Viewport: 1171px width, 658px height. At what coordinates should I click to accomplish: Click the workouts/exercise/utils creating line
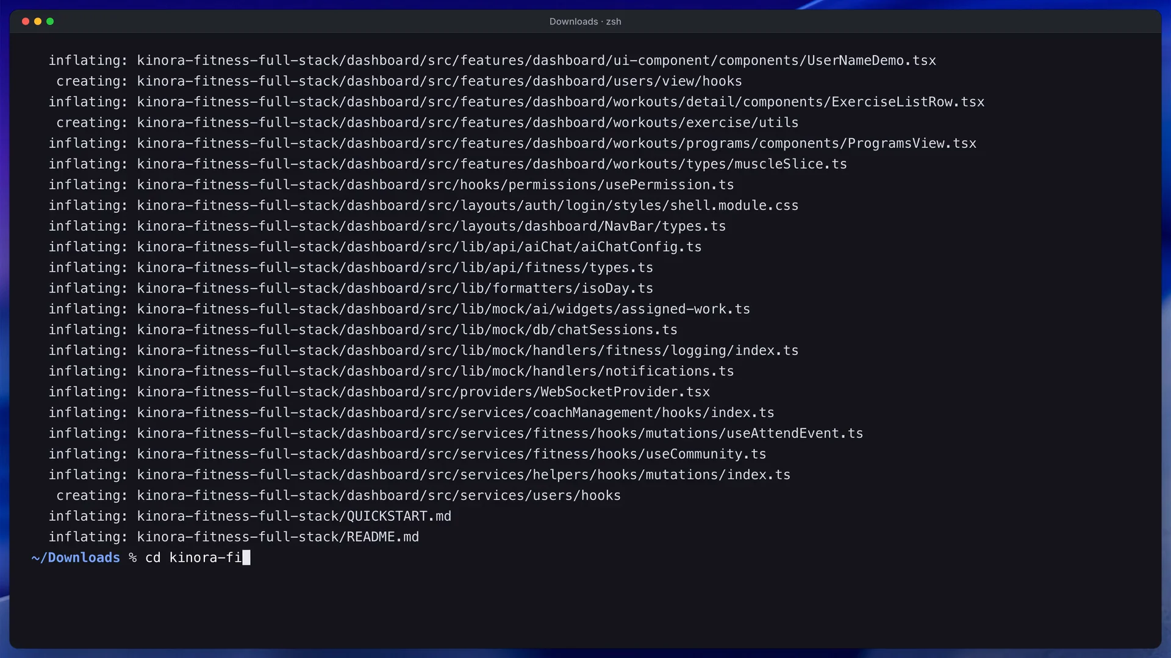coord(427,122)
